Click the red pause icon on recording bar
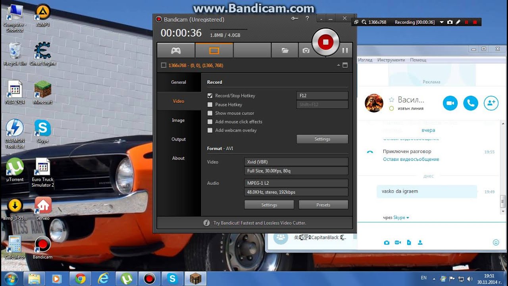508x286 pixels. [466, 22]
